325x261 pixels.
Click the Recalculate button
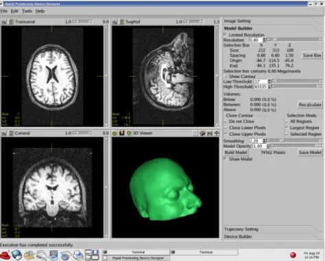pyautogui.click(x=310, y=105)
